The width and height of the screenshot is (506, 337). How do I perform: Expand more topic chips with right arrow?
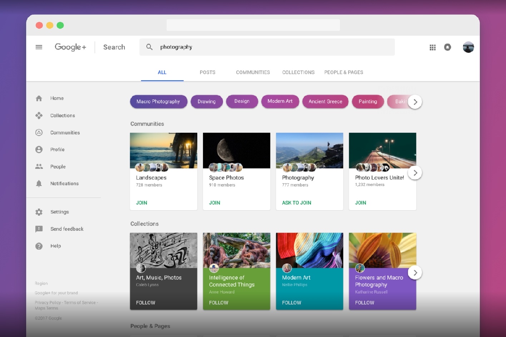[415, 102]
